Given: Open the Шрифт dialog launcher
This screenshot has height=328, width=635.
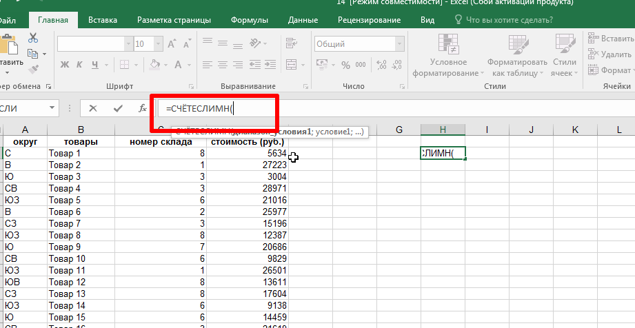Looking at the screenshot, I should [191, 86].
